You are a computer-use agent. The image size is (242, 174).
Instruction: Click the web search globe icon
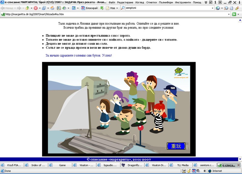click(x=217, y=8)
